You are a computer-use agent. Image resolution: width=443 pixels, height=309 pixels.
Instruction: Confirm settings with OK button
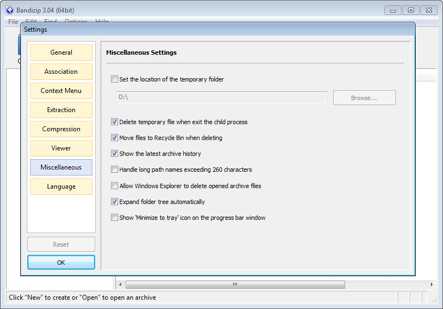pyautogui.click(x=61, y=263)
